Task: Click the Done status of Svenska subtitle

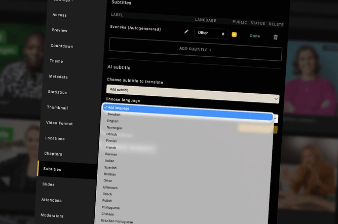Action: click(x=254, y=36)
